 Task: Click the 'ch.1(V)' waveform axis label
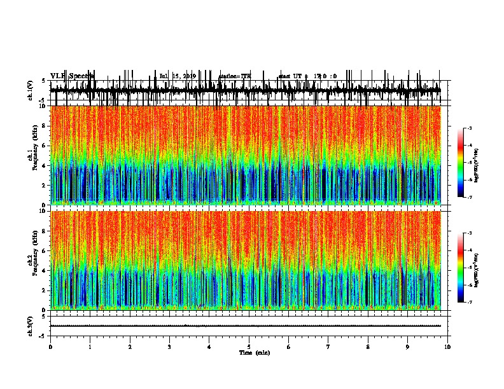(x=30, y=90)
